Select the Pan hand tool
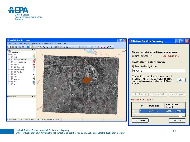Image resolution: width=190 pixels, height=142 pixels. click(x=28, y=47)
